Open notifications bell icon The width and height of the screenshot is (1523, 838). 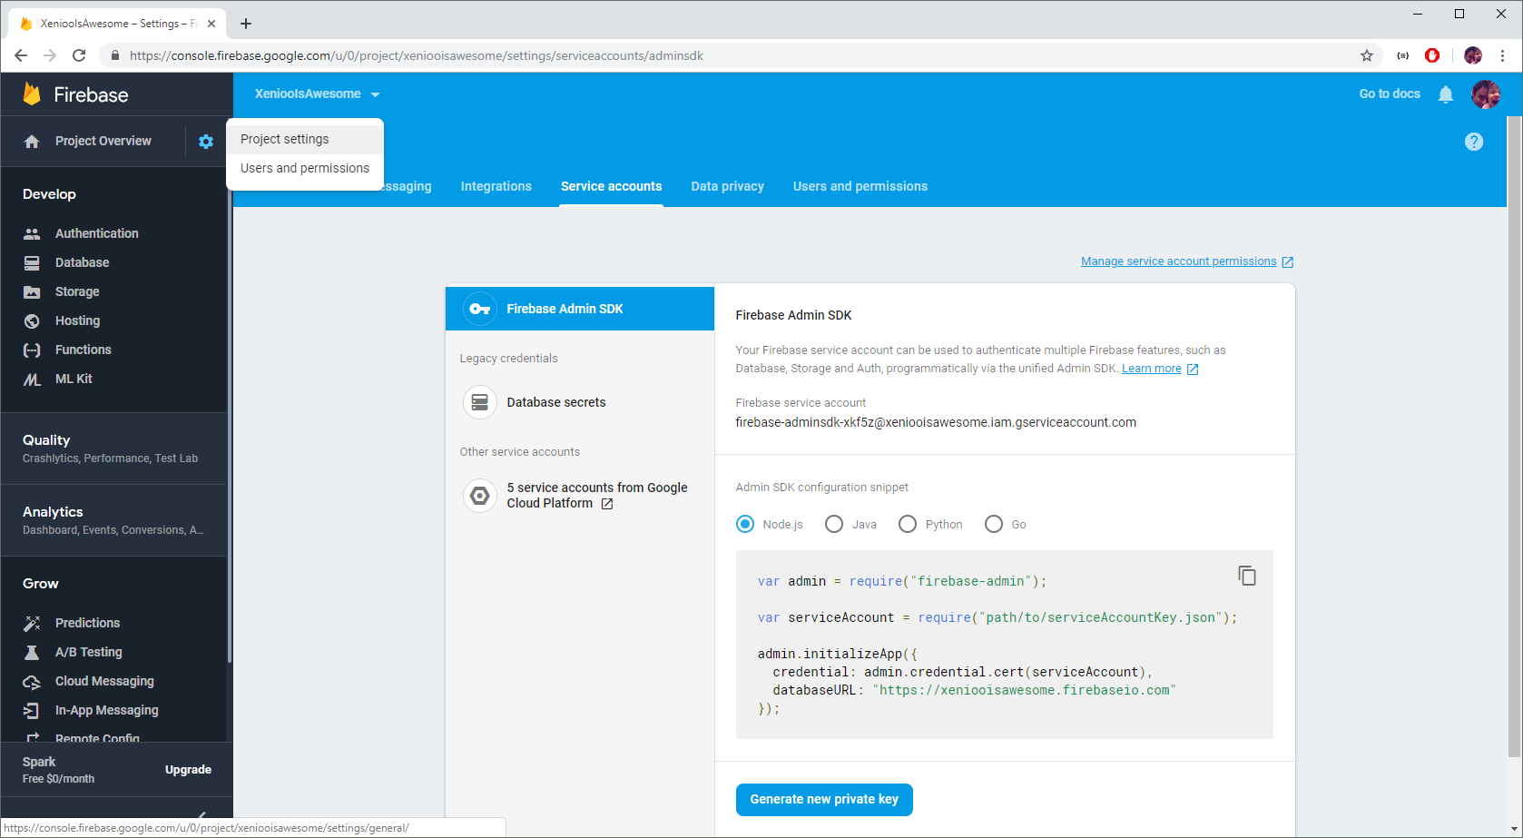coord(1446,94)
